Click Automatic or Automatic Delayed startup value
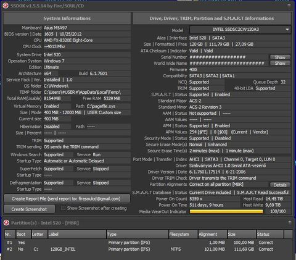Screen dimensions: 296x260 pos(74,161)
